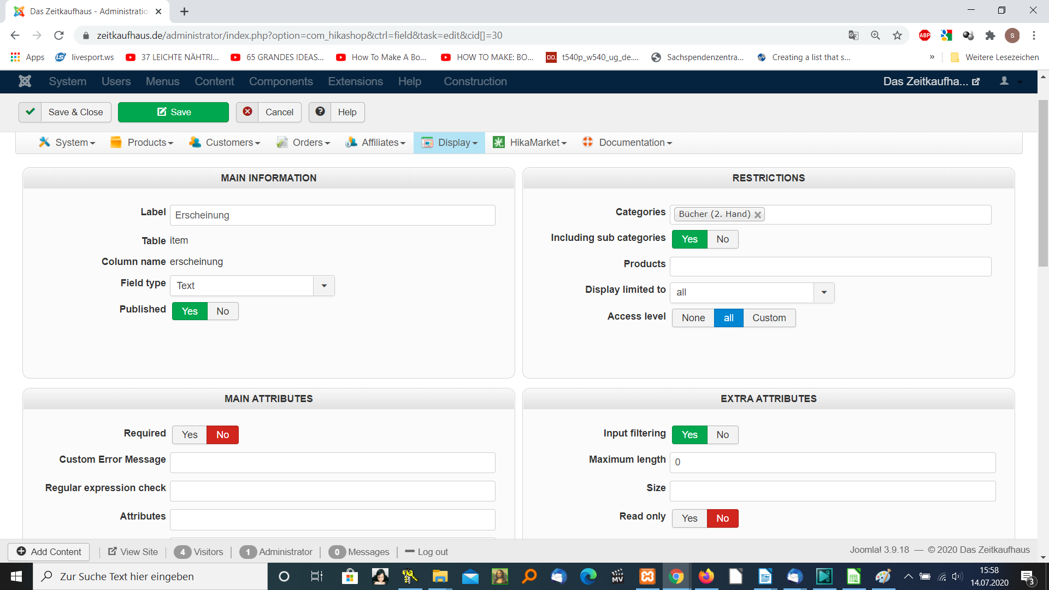Click the user profile icon in admin bar

coord(1004,81)
